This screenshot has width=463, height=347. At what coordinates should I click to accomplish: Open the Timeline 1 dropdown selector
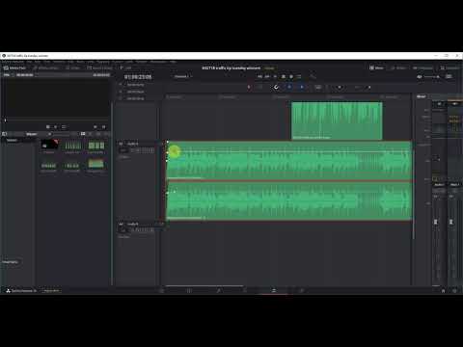(183, 76)
